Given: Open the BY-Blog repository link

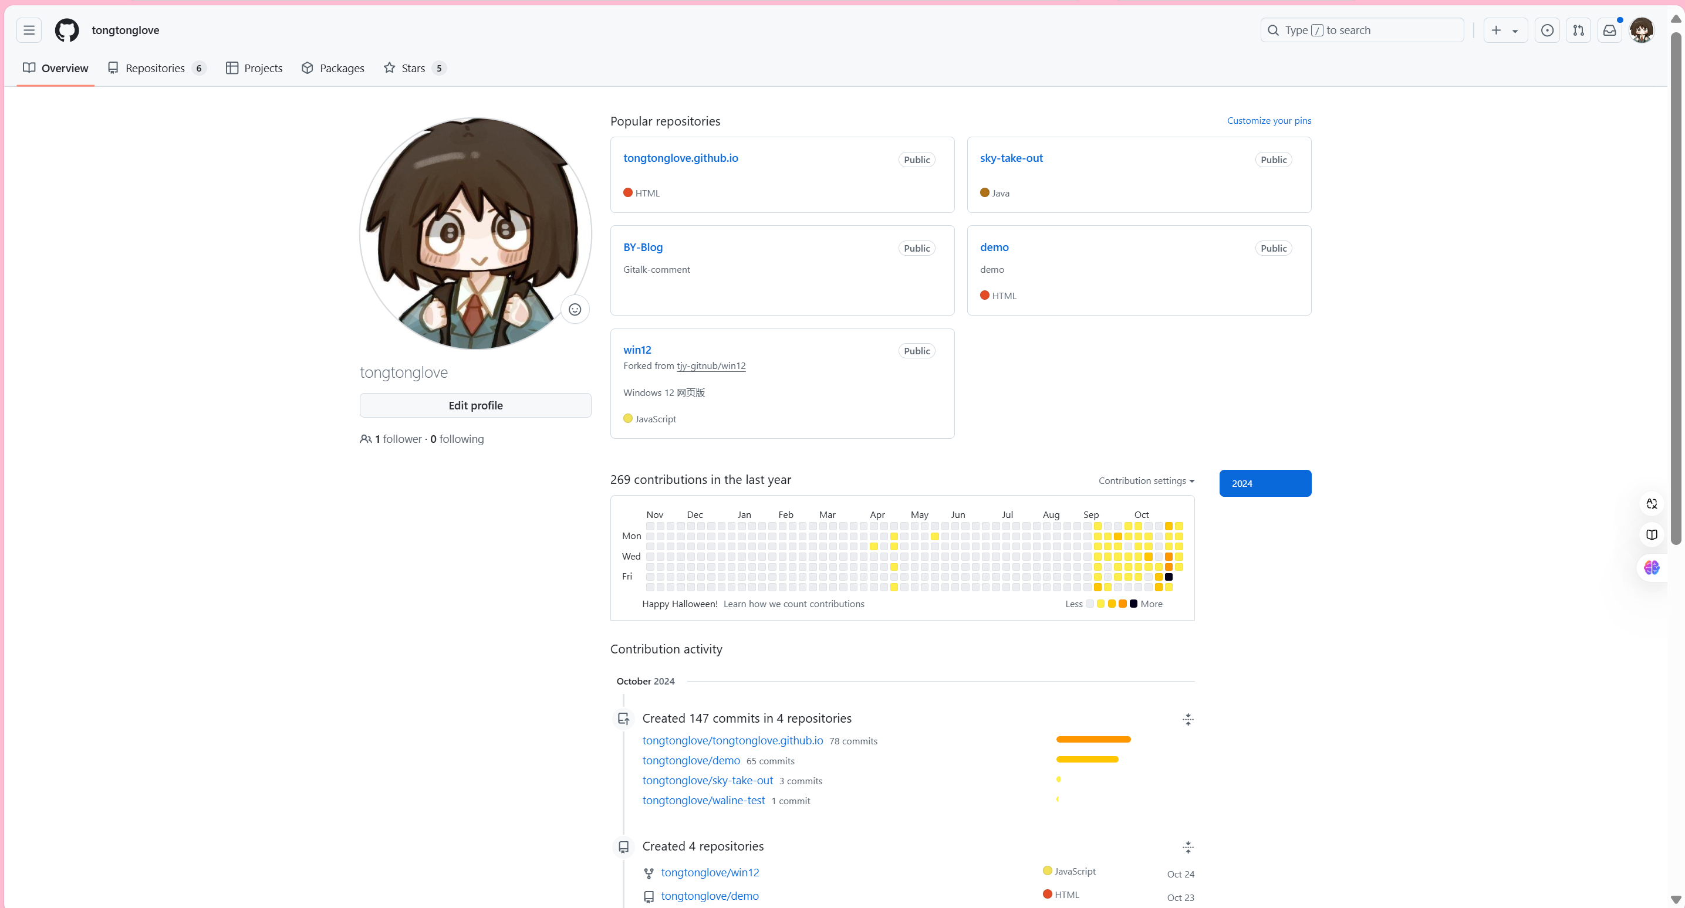Looking at the screenshot, I should [x=643, y=247].
